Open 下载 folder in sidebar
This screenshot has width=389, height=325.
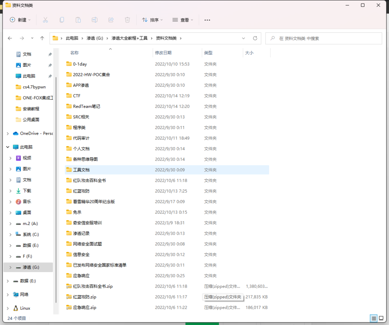point(23,191)
